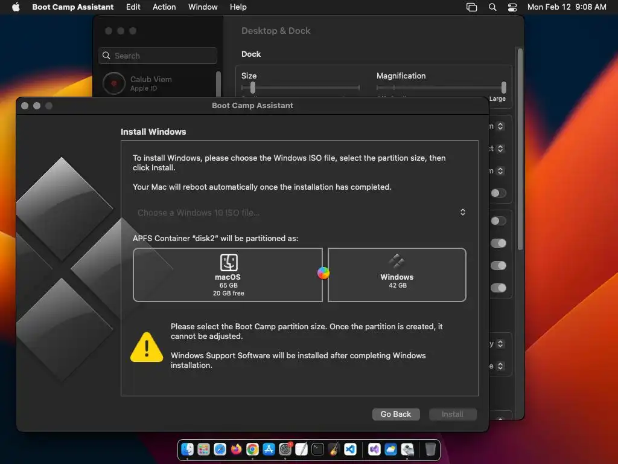
Task: Launch Firefox from the Dock
Action: coord(236,449)
